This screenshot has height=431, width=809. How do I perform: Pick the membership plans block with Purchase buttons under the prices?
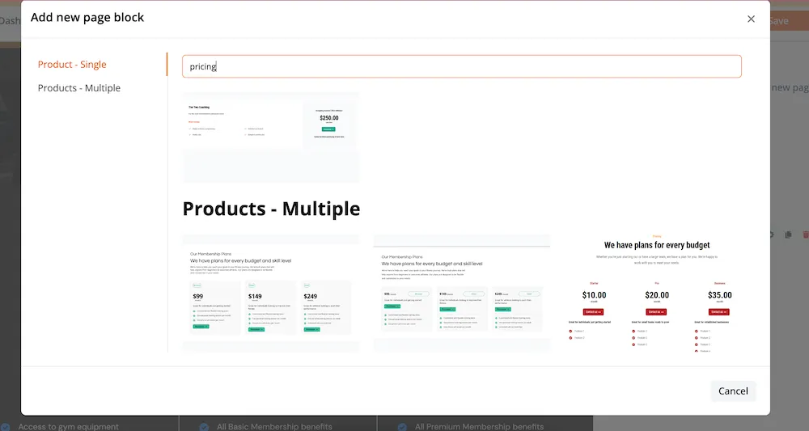pos(462,293)
